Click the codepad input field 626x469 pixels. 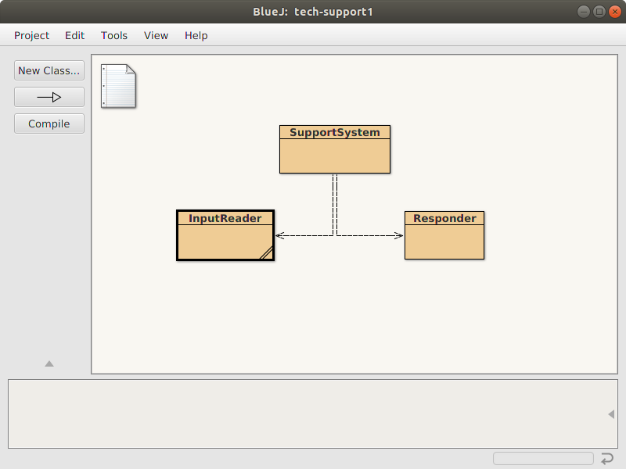tap(543, 458)
